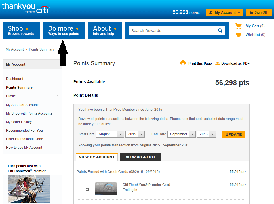Click the printer icon
The height and width of the screenshot is (204, 274).
coord(183,63)
